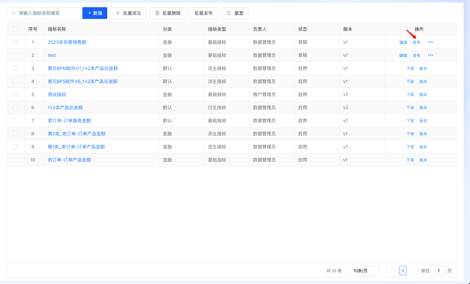Click the plus icon on 新增 button
470x284 pixels.
click(89, 13)
